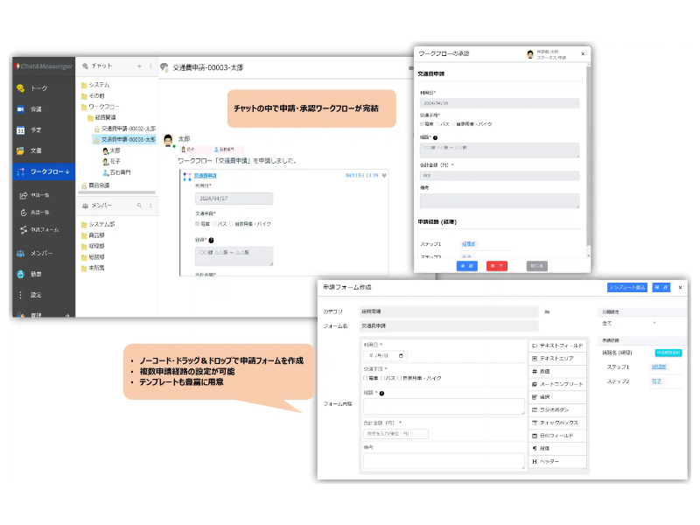
Task: Add a ラジオボタン component
Action: pos(557,409)
